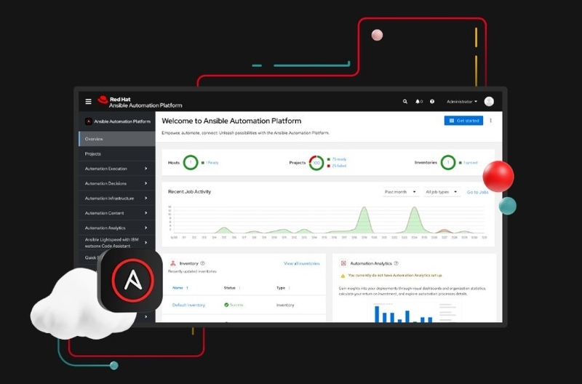Open the help question mark icon
Image resolution: width=582 pixels, height=384 pixels.
pyautogui.click(x=432, y=101)
